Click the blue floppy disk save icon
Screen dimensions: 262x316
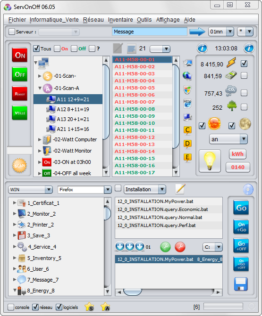coord(241,284)
